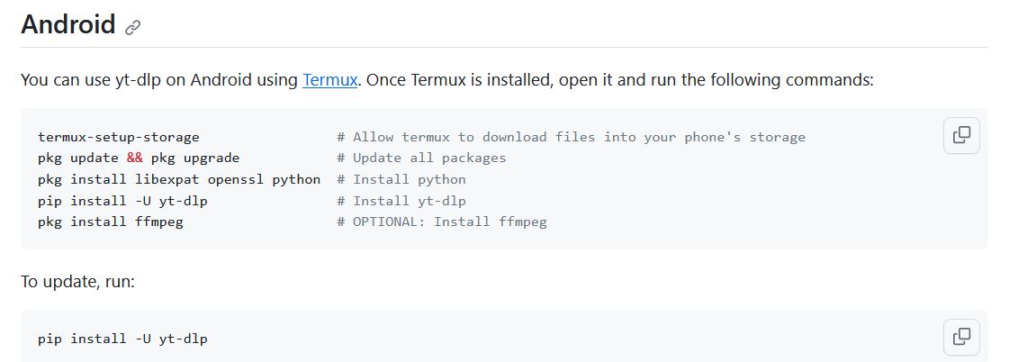Click the Android section heading

pos(68,24)
